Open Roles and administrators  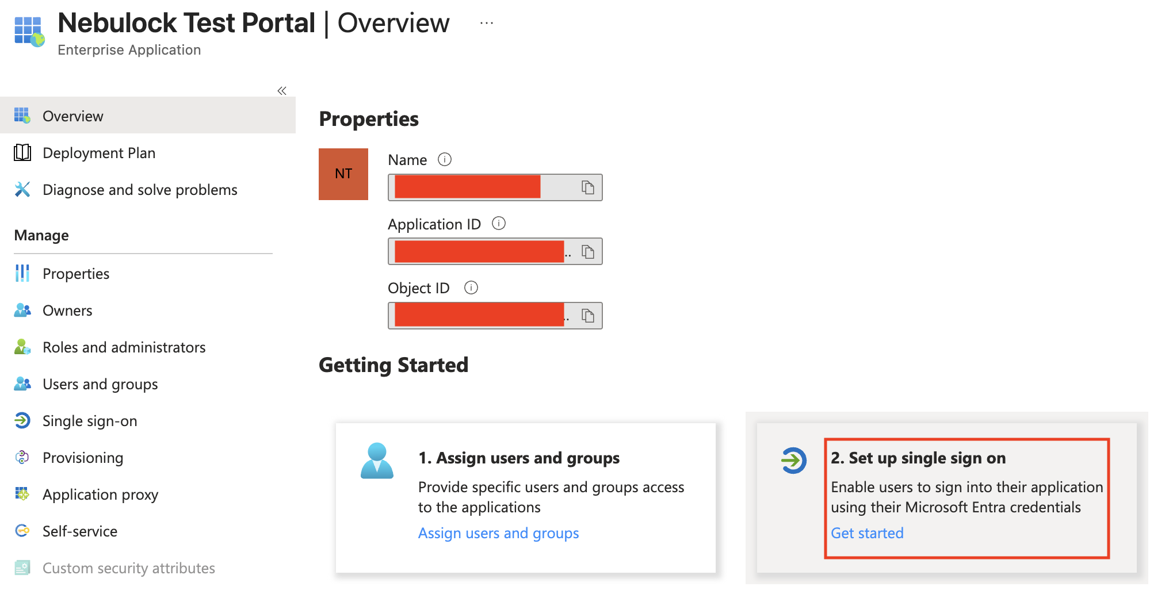tap(124, 347)
